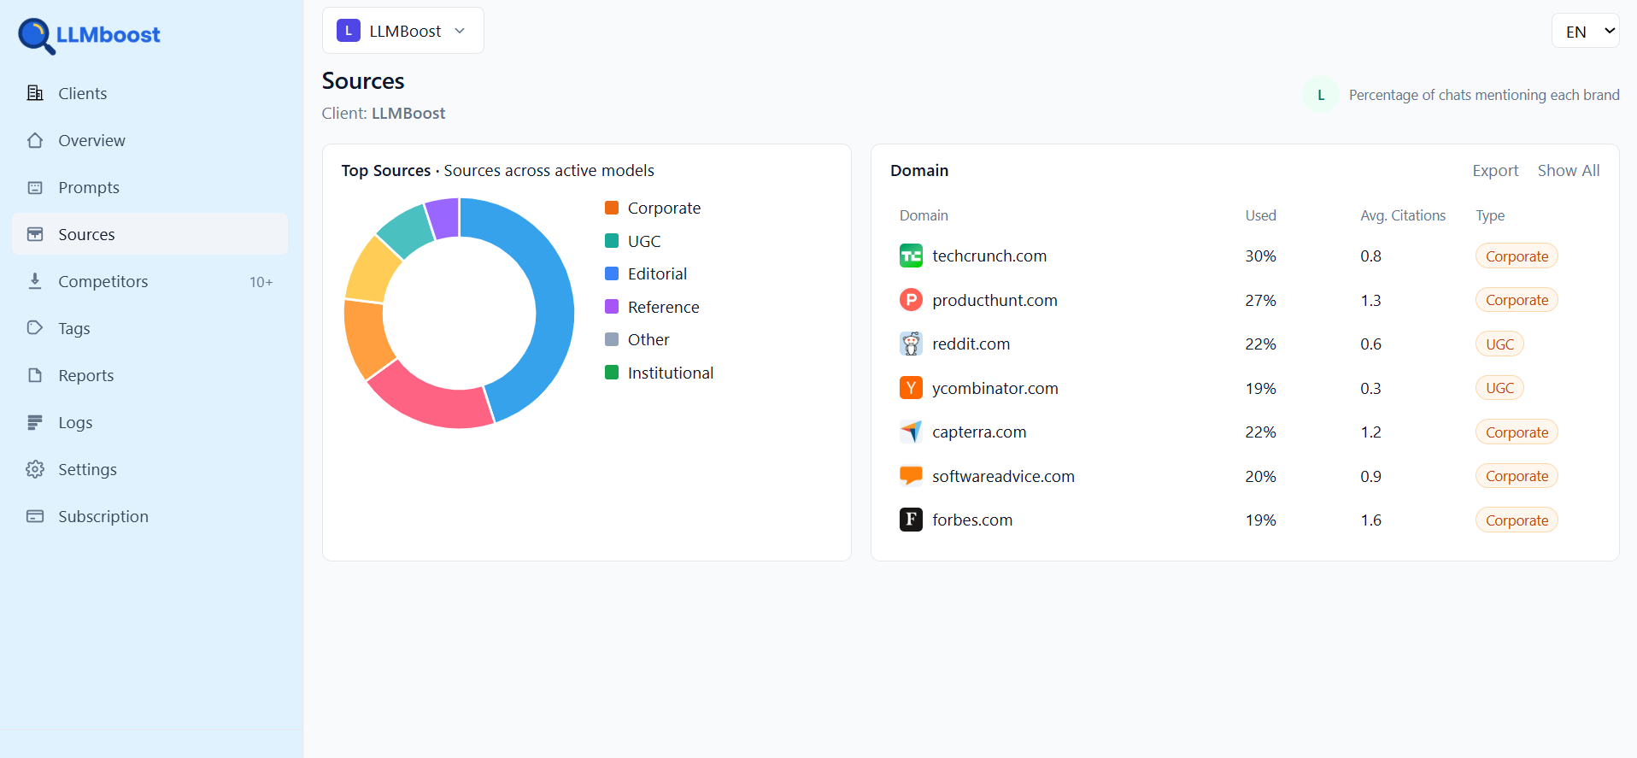Click the Avg. Citations column header
1637x758 pixels.
pyautogui.click(x=1403, y=215)
